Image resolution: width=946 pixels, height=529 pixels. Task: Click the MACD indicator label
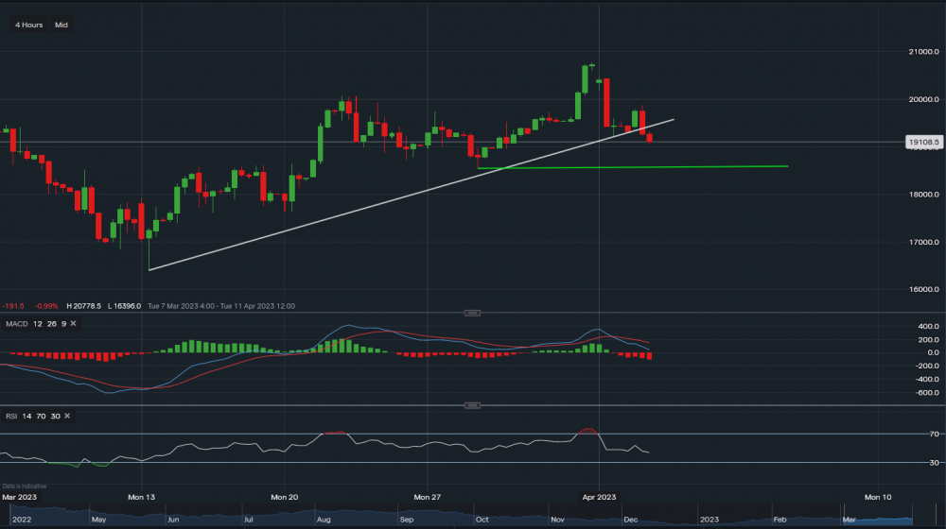(14, 324)
